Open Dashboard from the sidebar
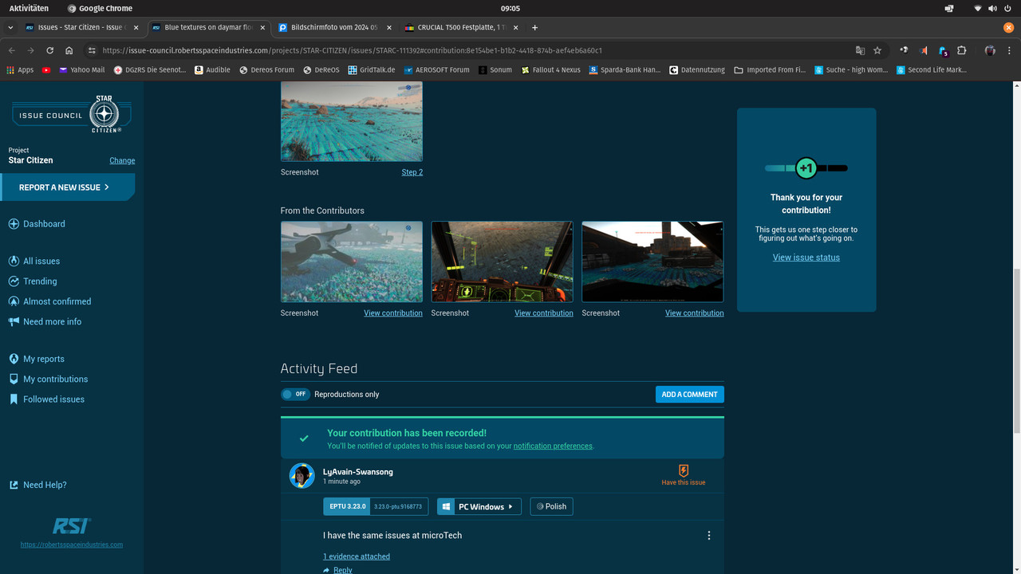 (x=37, y=224)
